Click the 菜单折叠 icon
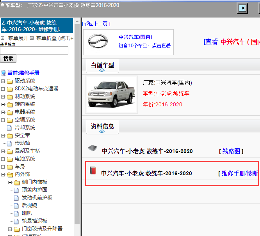This screenshot has width=260, height=236. 32,38
